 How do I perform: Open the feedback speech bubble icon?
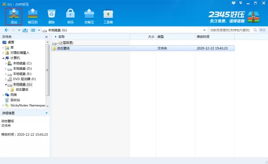[x=234, y=3]
